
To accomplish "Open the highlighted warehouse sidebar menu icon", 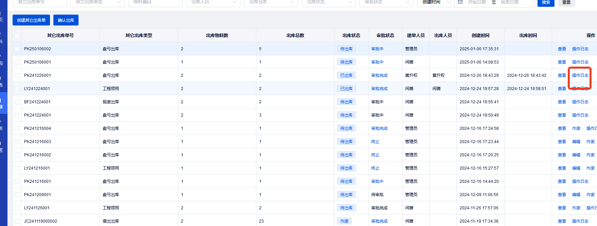I will coord(1,103).
